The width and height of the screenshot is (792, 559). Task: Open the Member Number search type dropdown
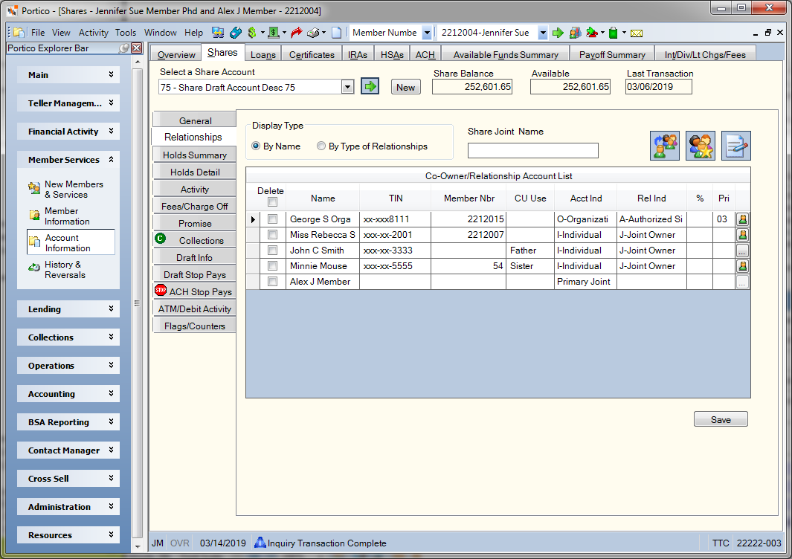point(427,33)
